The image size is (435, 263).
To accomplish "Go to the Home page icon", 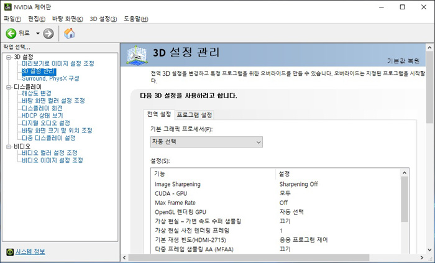I will pos(70,34).
